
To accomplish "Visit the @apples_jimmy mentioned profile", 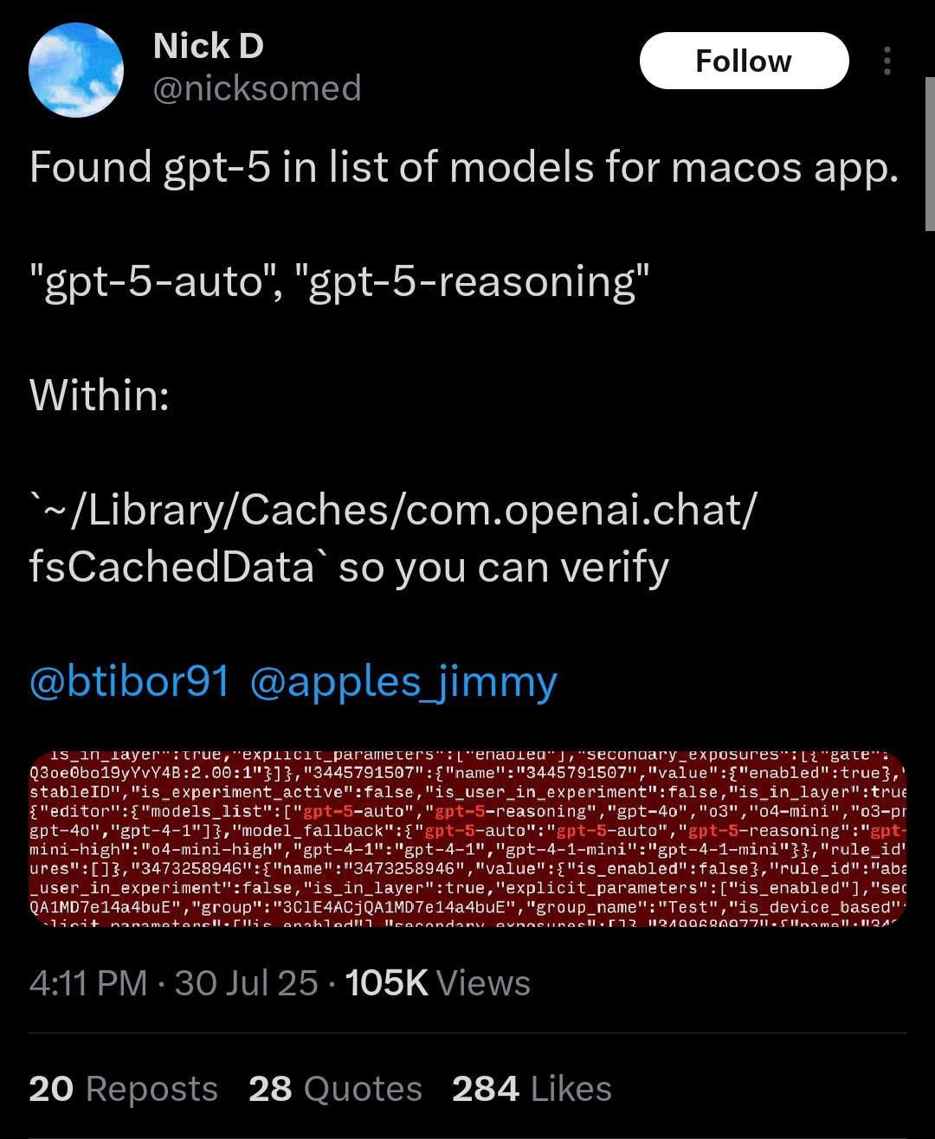I will [403, 681].
